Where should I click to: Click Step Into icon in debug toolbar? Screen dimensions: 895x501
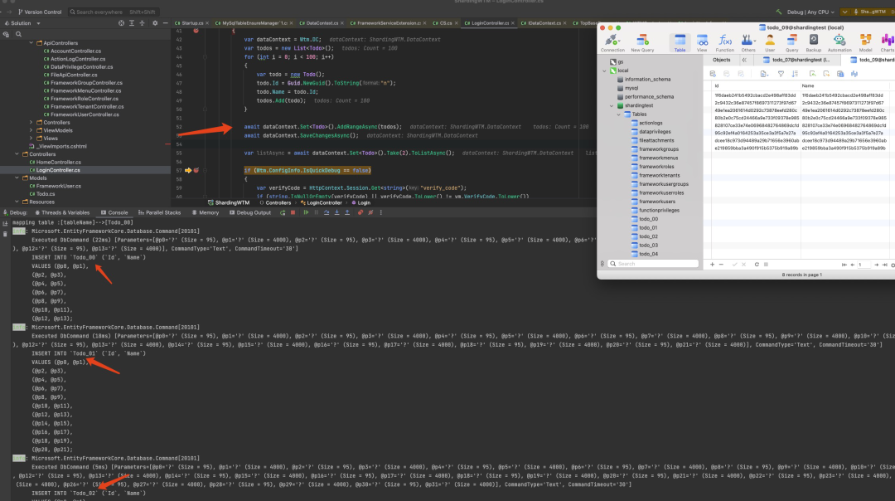pyautogui.click(x=336, y=212)
